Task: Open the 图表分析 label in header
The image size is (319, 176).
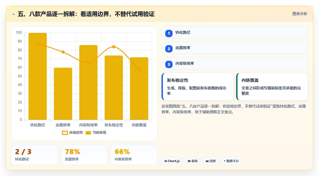Action: (300, 14)
